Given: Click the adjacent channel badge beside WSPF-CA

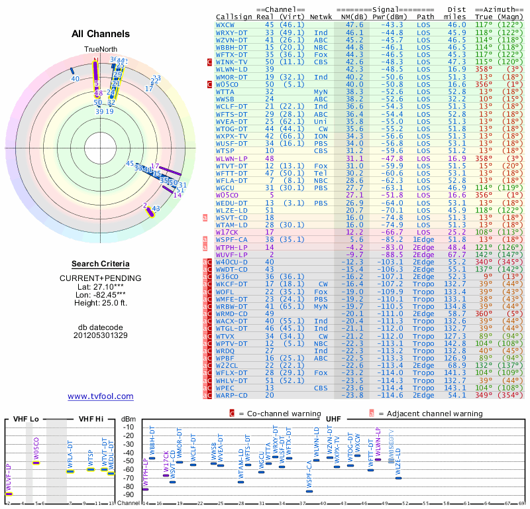Looking at the screenshot, I should click(x=205, y=240).
